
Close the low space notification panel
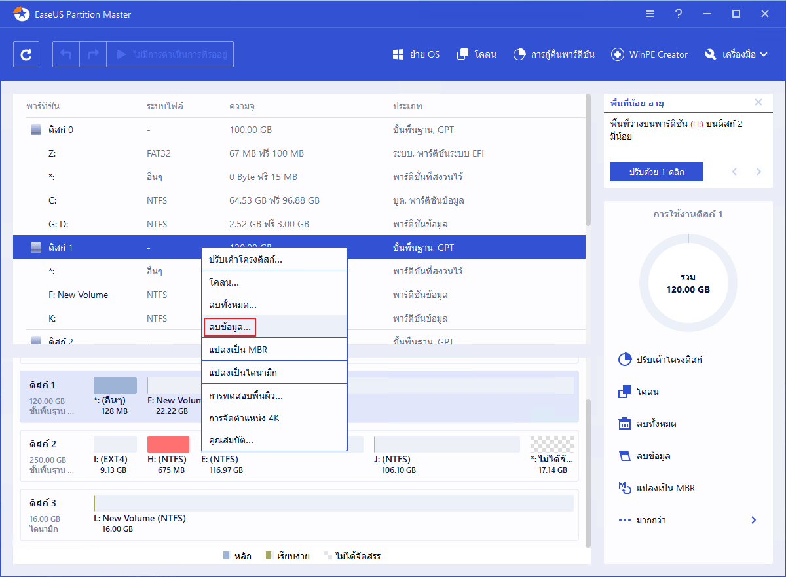[x=758, y=102]
